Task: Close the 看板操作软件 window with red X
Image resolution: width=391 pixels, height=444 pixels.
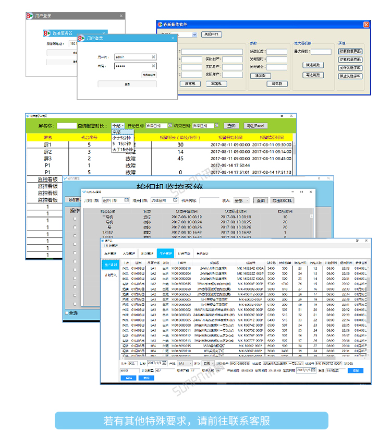Action: click(366, 25)
